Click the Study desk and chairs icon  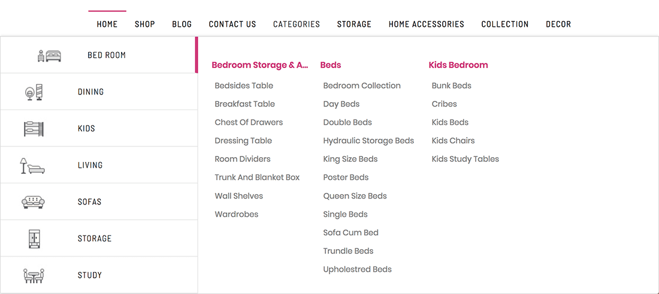click(34, 275)
